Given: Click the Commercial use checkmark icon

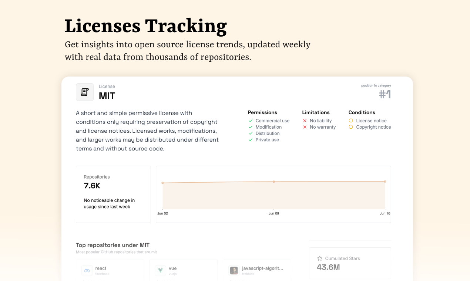Looking at the screenshot, I should click(x=251, y=121).
